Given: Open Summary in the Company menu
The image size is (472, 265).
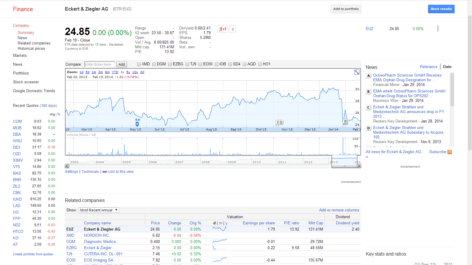Looking at the screenshot, I should [26, 33].
